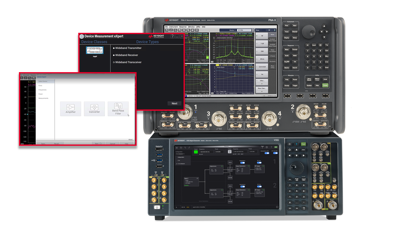
Task: Choose 2 Tx in the configuration list
Action: [179, 160]
